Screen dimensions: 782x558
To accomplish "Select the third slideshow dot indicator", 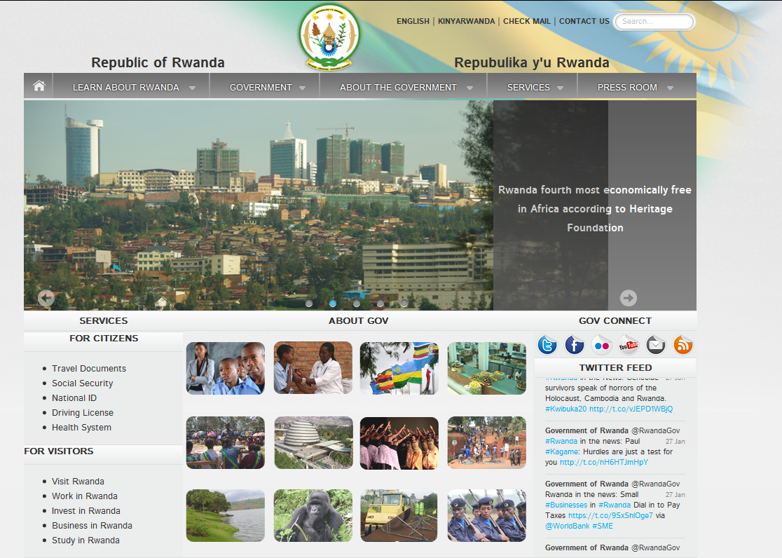I will pos(357,304).
